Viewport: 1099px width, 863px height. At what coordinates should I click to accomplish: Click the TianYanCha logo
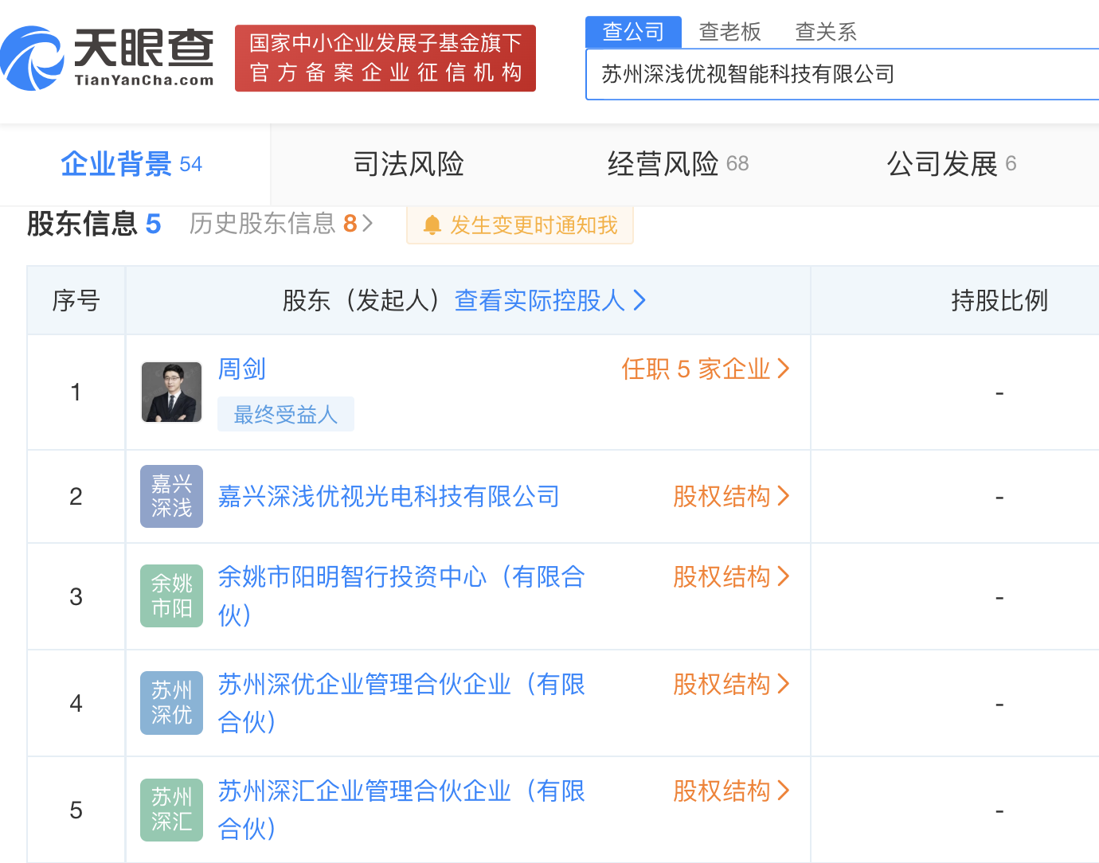point(108,58)
